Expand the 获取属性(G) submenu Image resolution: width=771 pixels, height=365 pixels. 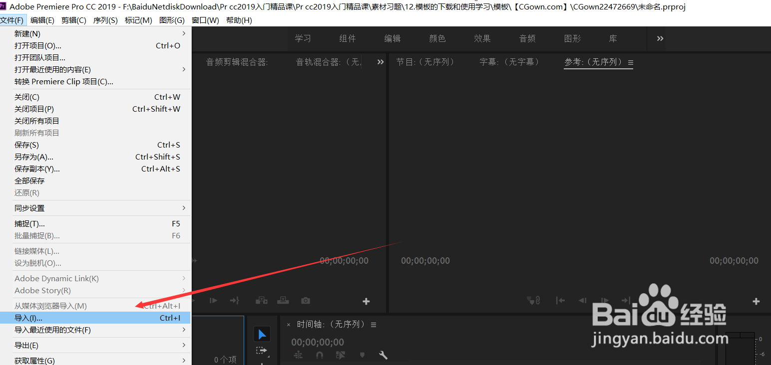[x=184, y=361]
